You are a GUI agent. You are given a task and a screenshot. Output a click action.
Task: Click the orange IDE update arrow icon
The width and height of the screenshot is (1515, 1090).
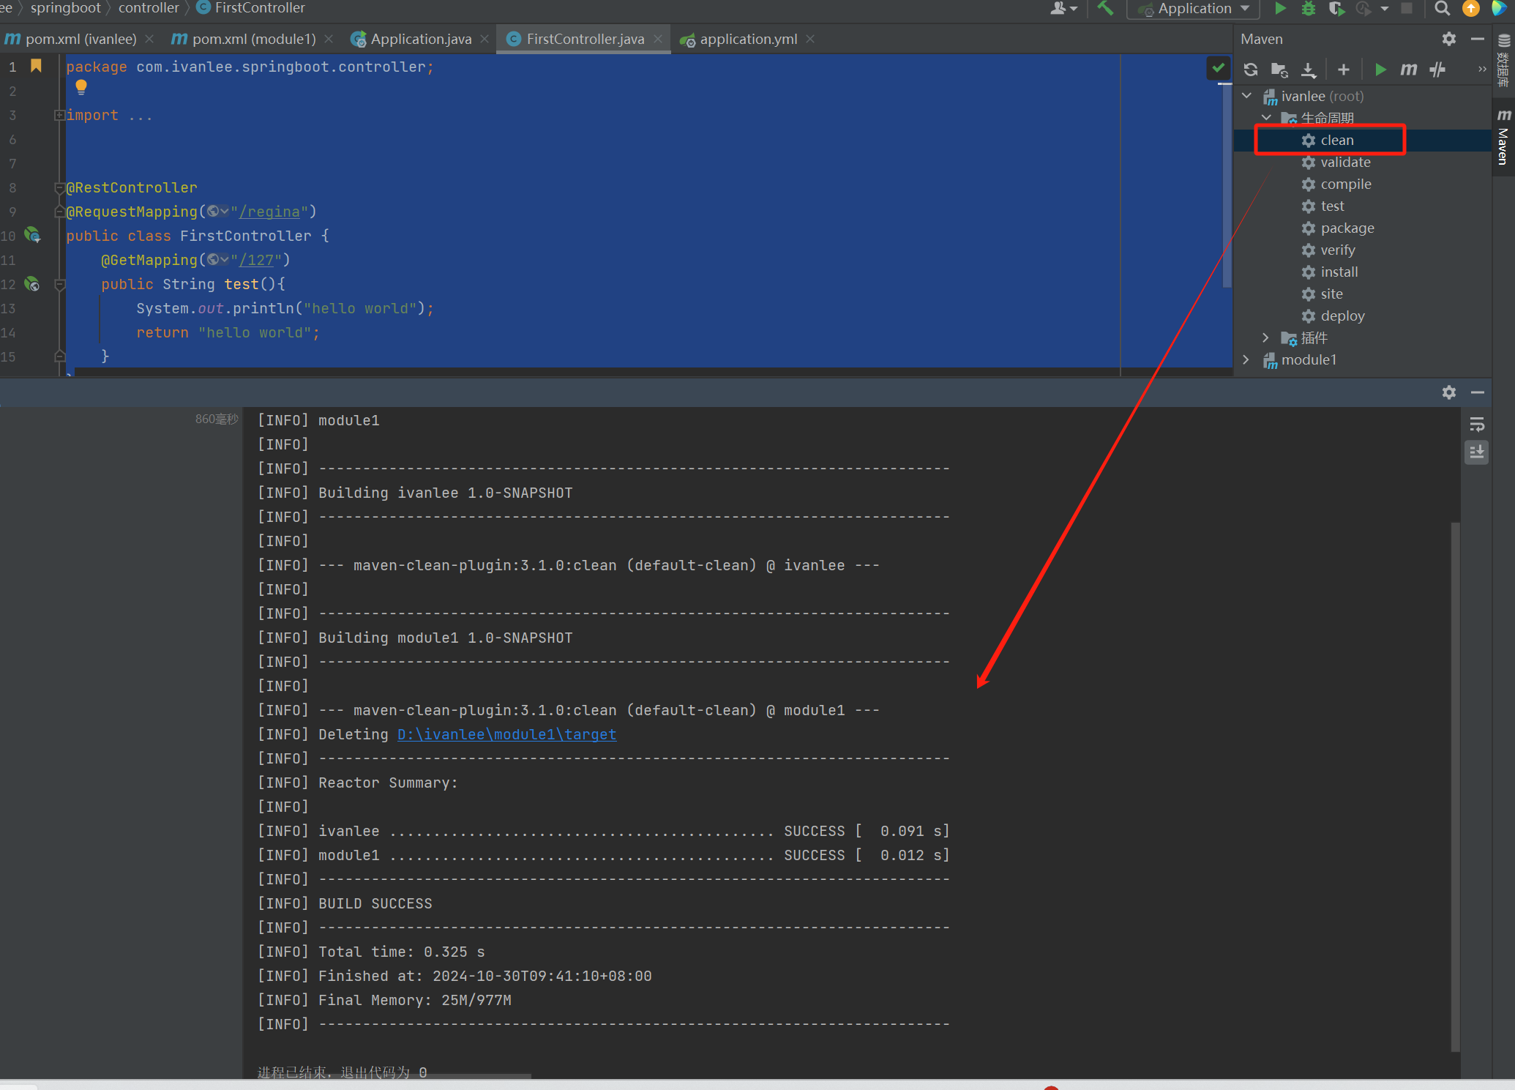click(1470, 9)
